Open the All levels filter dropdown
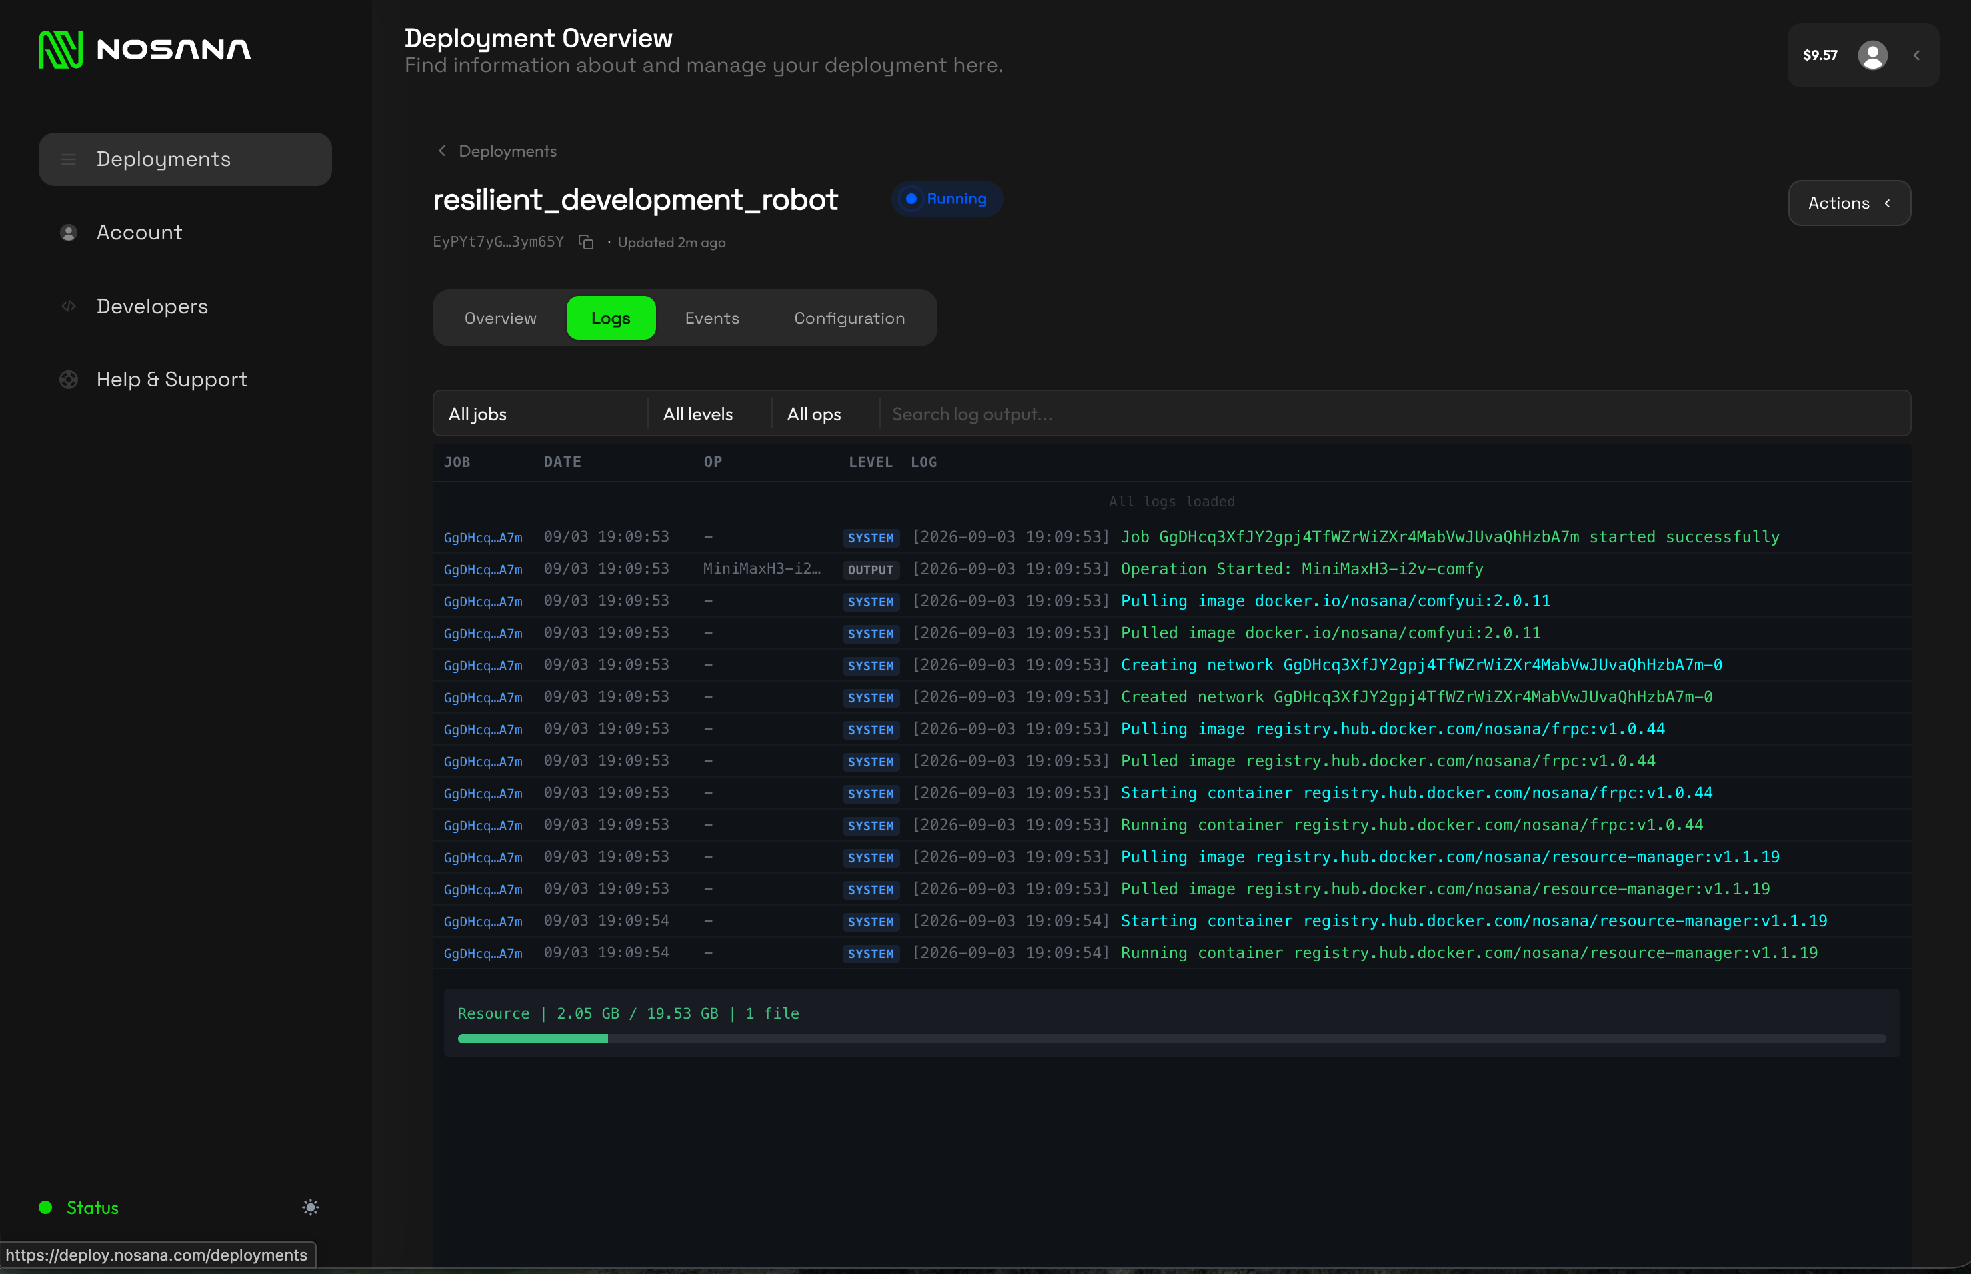This screenshot has height=1274, width=1971. (709, 414)
